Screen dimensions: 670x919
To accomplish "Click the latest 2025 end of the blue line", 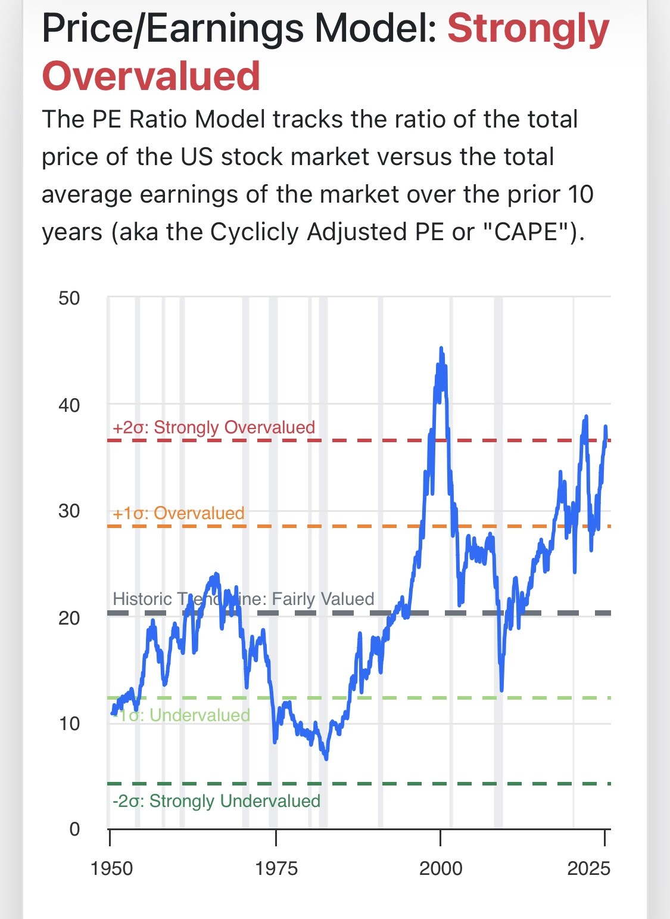I will 606,439.
